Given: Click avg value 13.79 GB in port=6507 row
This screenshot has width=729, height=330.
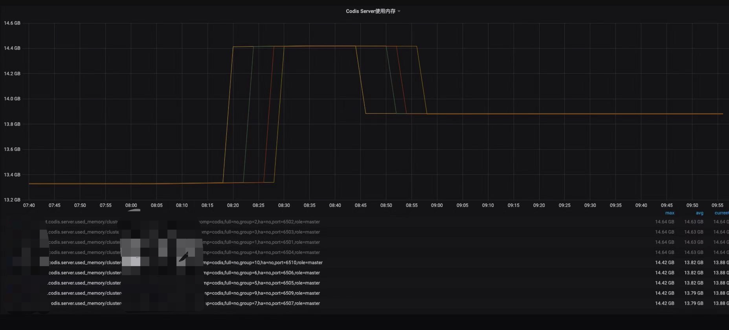Looking at the screenshot, I should [x=694, y=303].
